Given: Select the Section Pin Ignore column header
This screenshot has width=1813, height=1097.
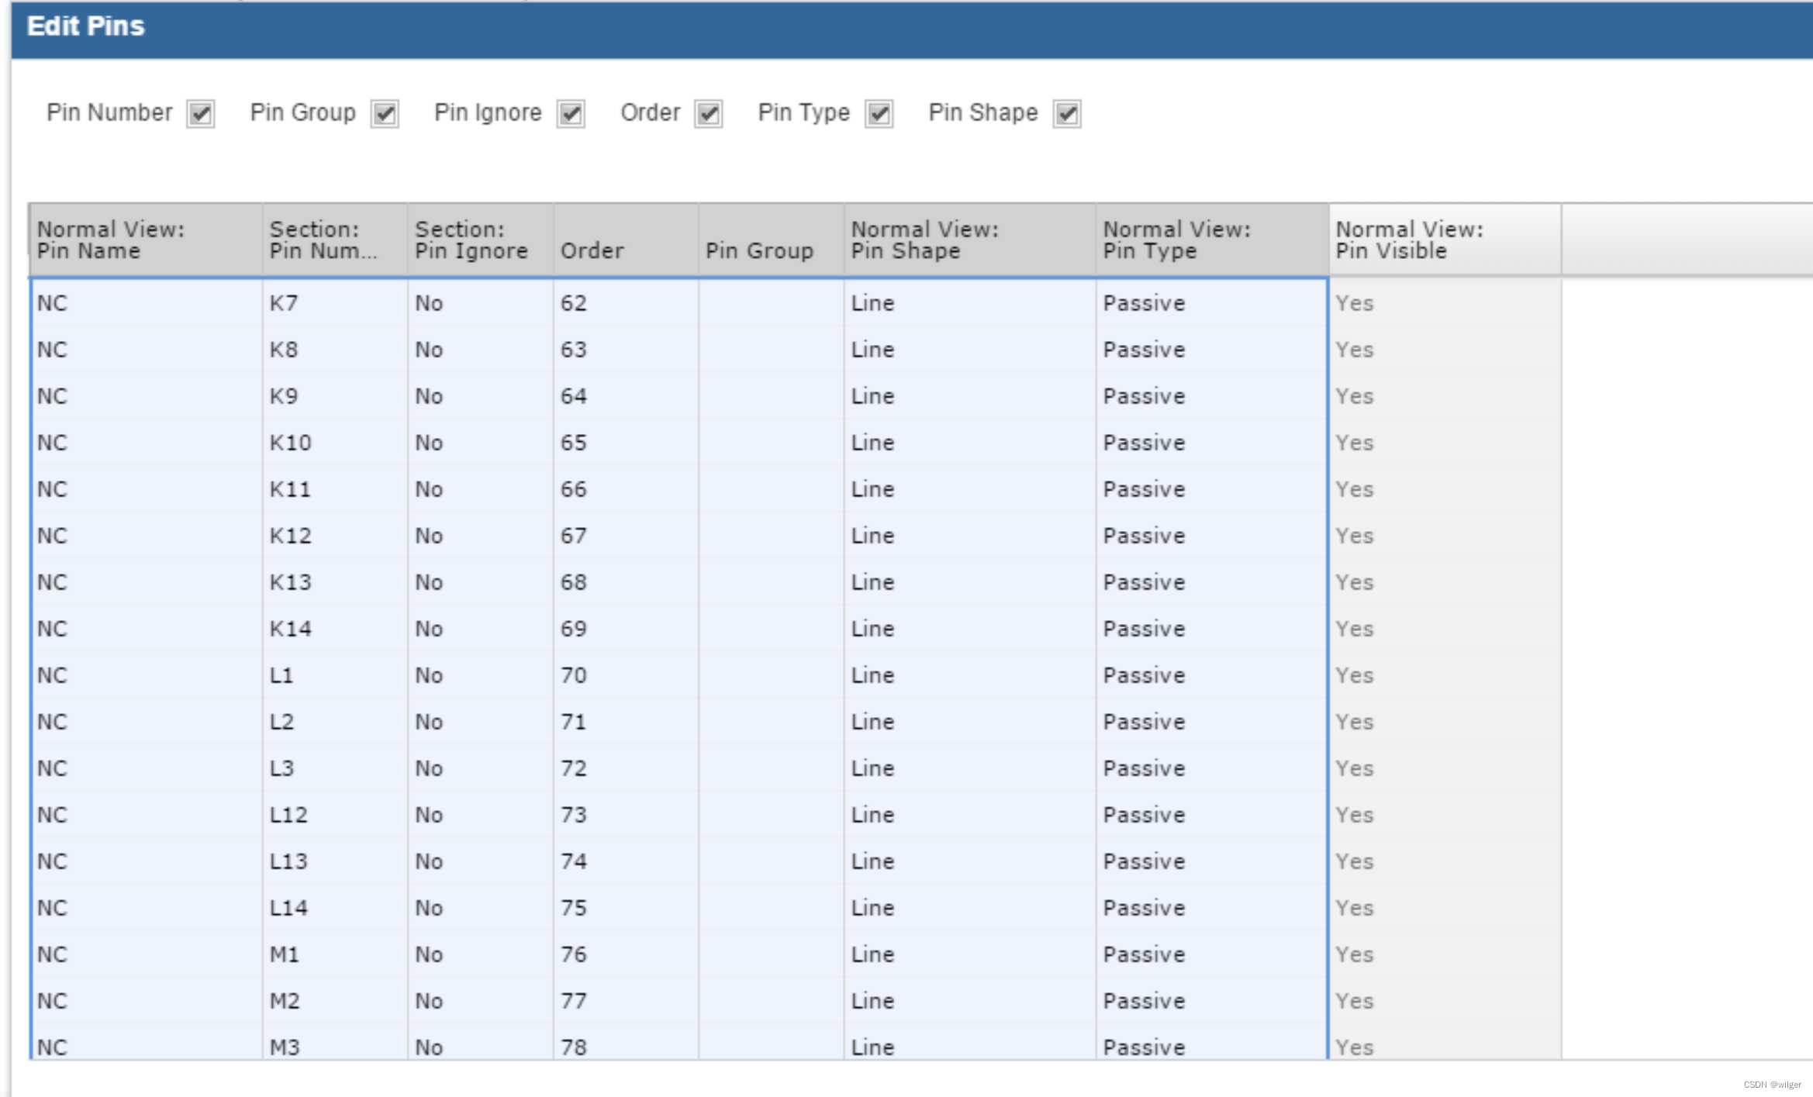Looking at the screenshot, I should pos(479,240).
